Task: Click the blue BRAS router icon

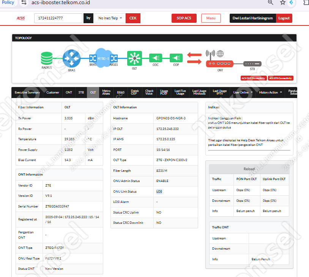Action: point(71,59)
